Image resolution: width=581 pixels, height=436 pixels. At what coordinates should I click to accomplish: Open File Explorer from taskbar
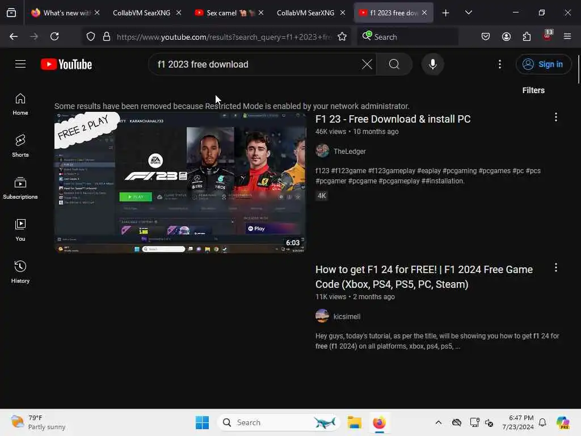354,422
